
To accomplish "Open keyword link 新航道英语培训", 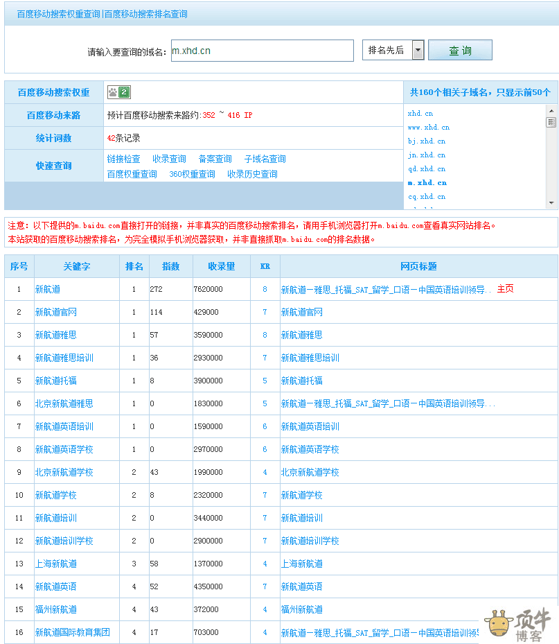I will [x=64, y=427].
